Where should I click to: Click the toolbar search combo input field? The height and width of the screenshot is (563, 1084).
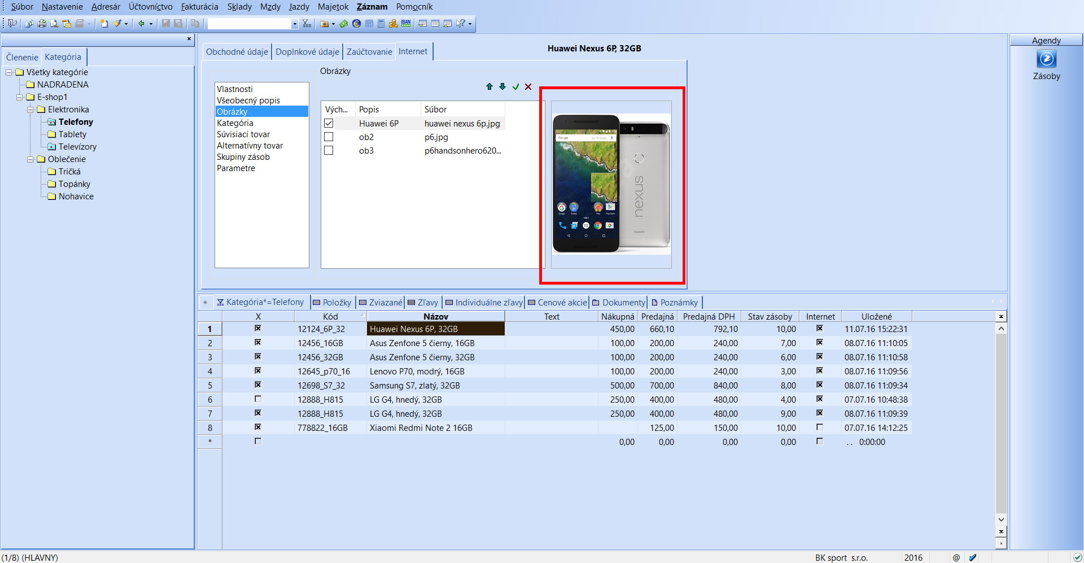pos(249,24)
